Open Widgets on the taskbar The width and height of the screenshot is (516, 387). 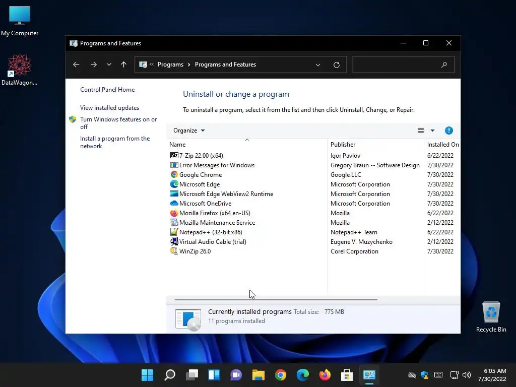click(214, 375)
